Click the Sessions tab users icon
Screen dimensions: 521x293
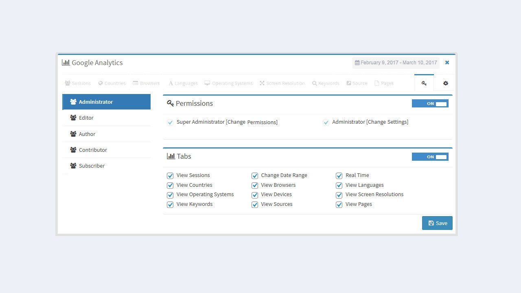(68, 83)
